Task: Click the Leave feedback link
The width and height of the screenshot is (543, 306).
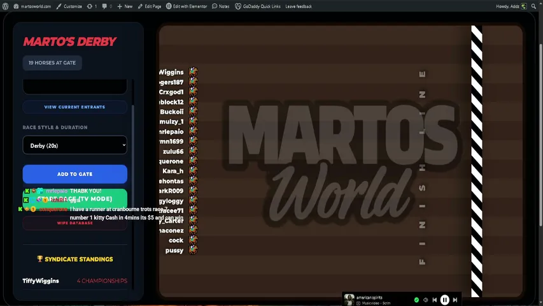Action: [299, 6]
